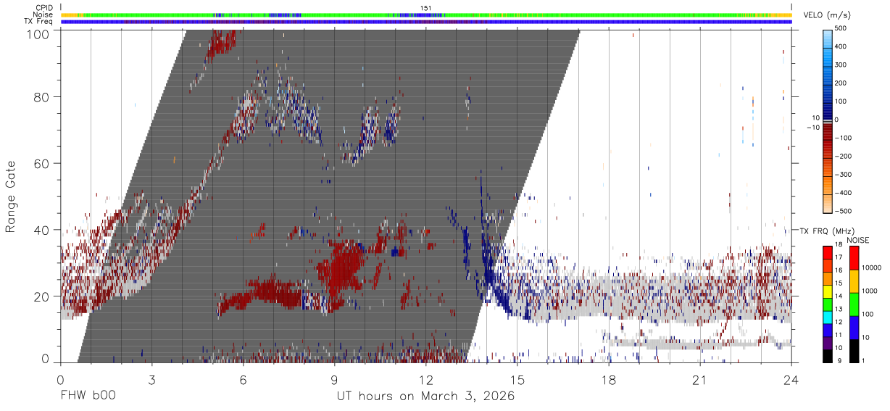Click velocity scale label −200

click(842, 157)
